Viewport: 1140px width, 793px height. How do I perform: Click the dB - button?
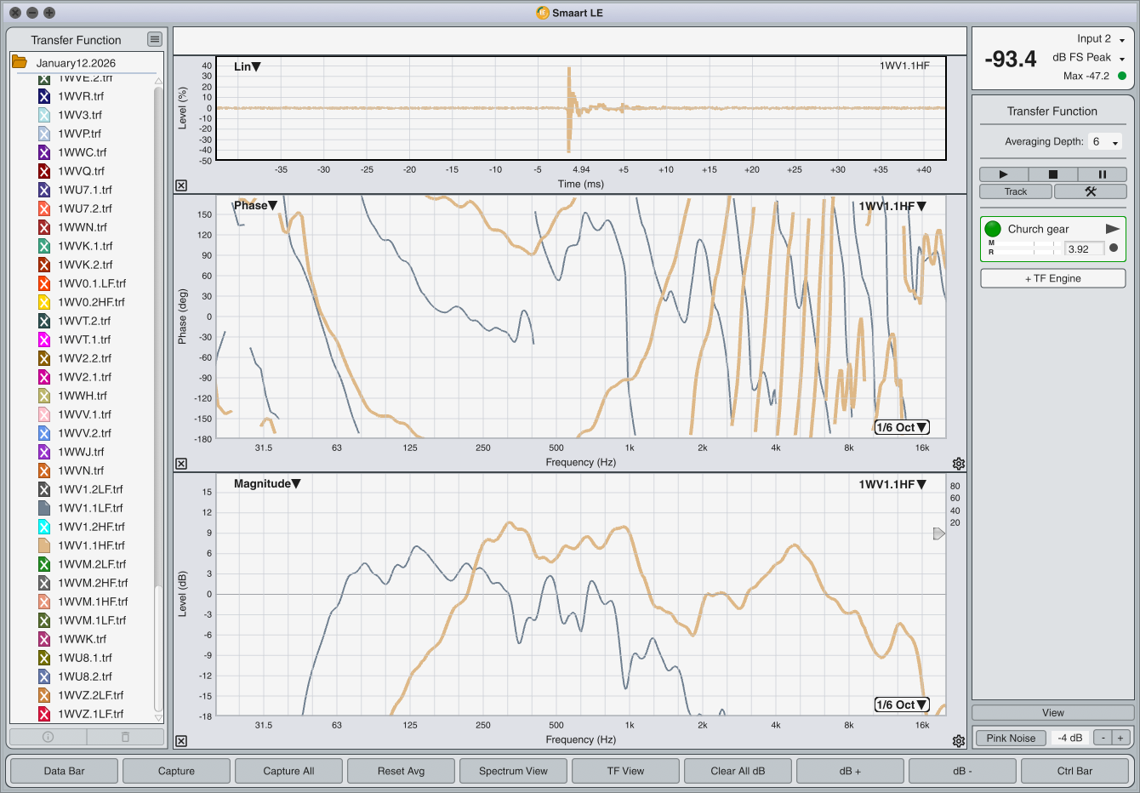[962, 771]
